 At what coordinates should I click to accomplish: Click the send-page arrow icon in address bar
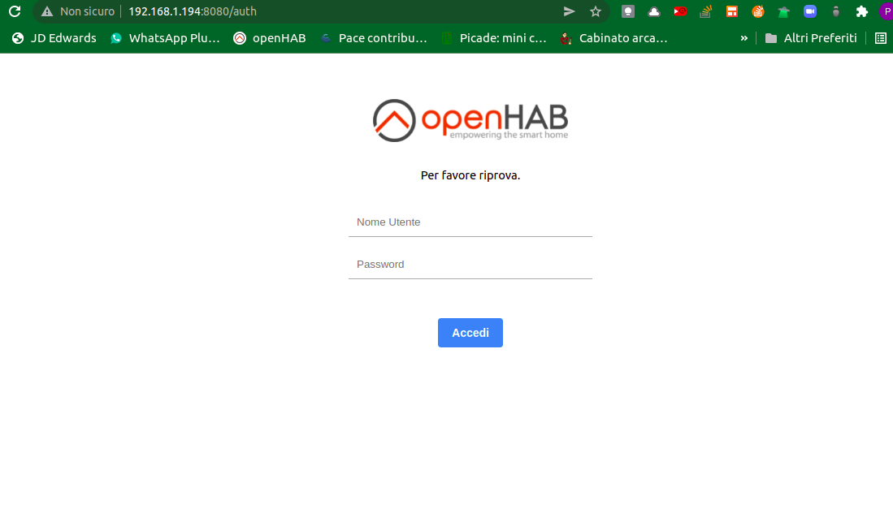coord(569,11)
